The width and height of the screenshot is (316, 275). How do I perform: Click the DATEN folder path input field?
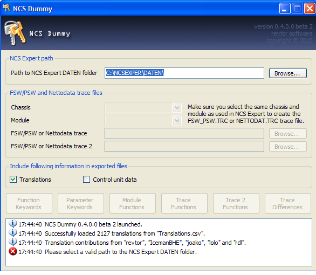coord(184,73)
